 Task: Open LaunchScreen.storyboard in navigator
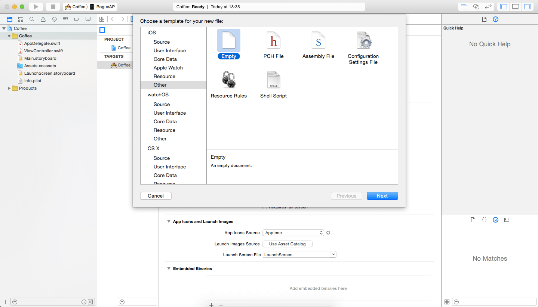click(x=49, y=73)
